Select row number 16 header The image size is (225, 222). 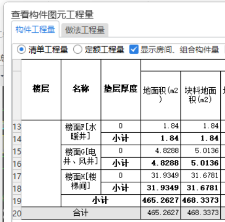pos(17,163)
